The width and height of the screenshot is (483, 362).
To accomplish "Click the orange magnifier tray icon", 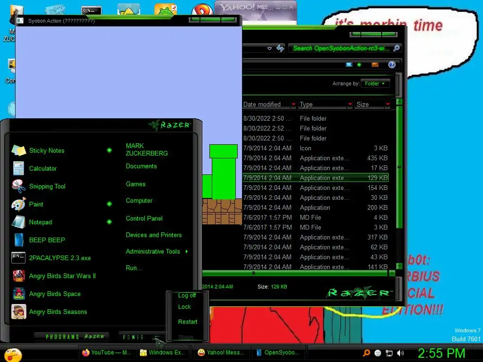I will pyautogui.click(x=366, y=353).
